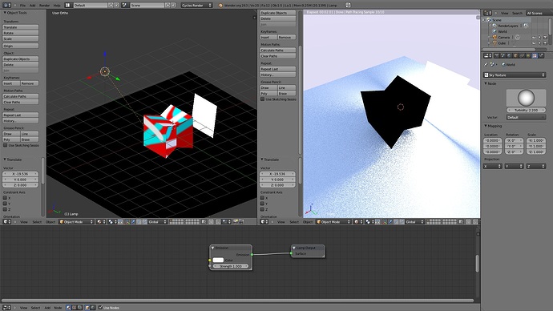Select RenderLayers item in outliner
The width and height of the screenshot is (553, 311).
click(x=508, y=26)
